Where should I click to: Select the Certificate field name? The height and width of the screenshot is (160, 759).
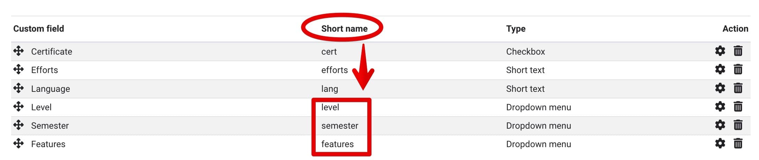point(52,51)
